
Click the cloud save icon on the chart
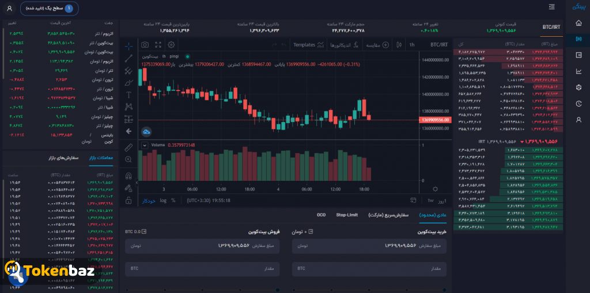point(146,132)
